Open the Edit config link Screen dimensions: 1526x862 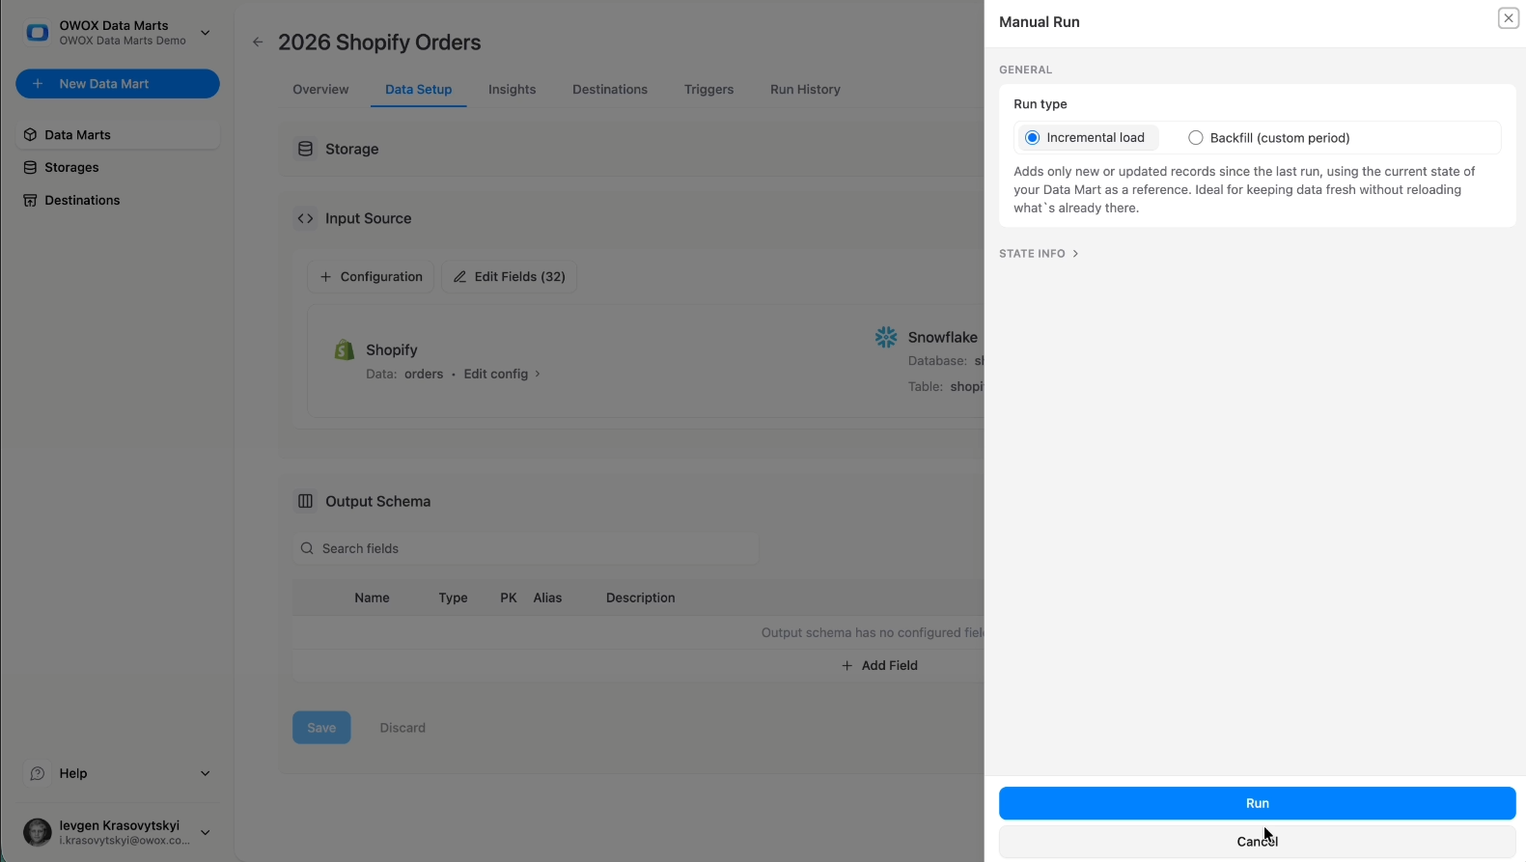(495, 374)
